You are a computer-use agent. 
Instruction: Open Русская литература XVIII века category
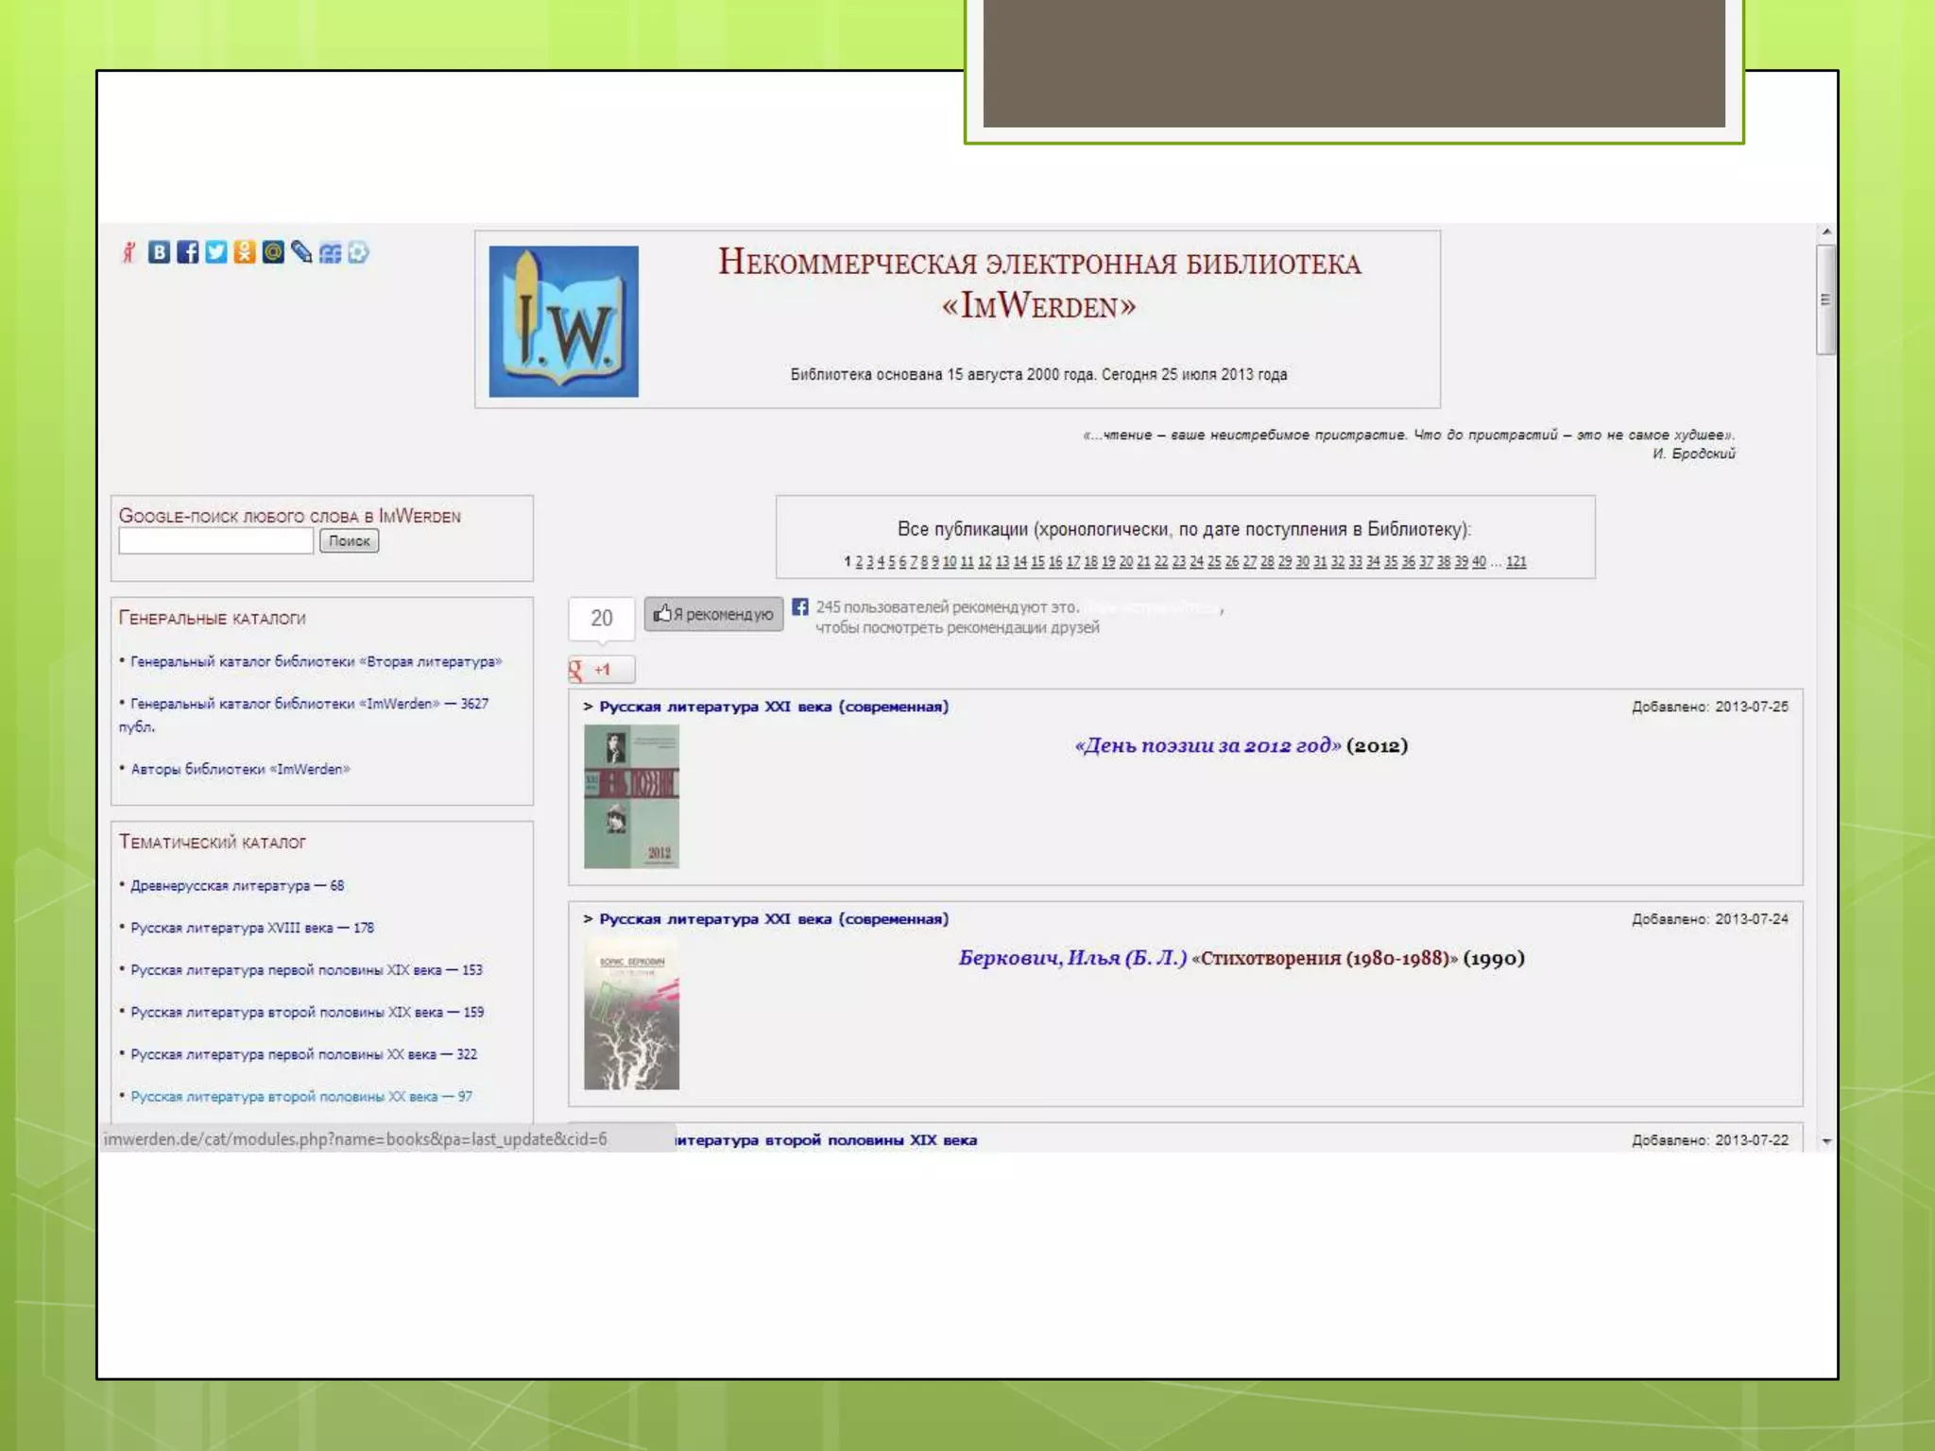231,928
